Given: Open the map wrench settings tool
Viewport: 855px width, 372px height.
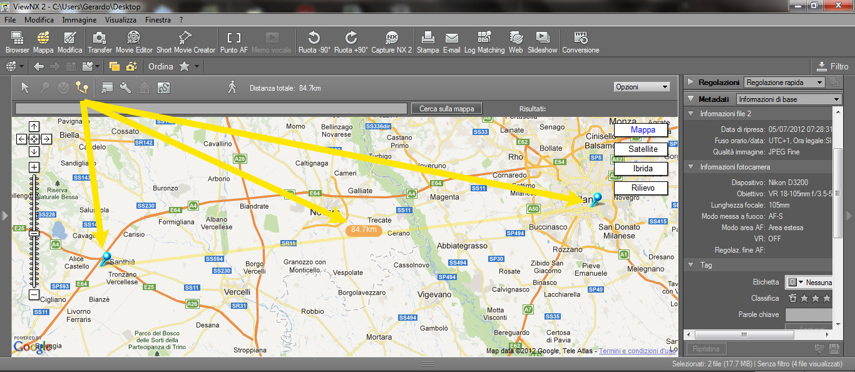Looking at the screenshot, I should 125,88.
